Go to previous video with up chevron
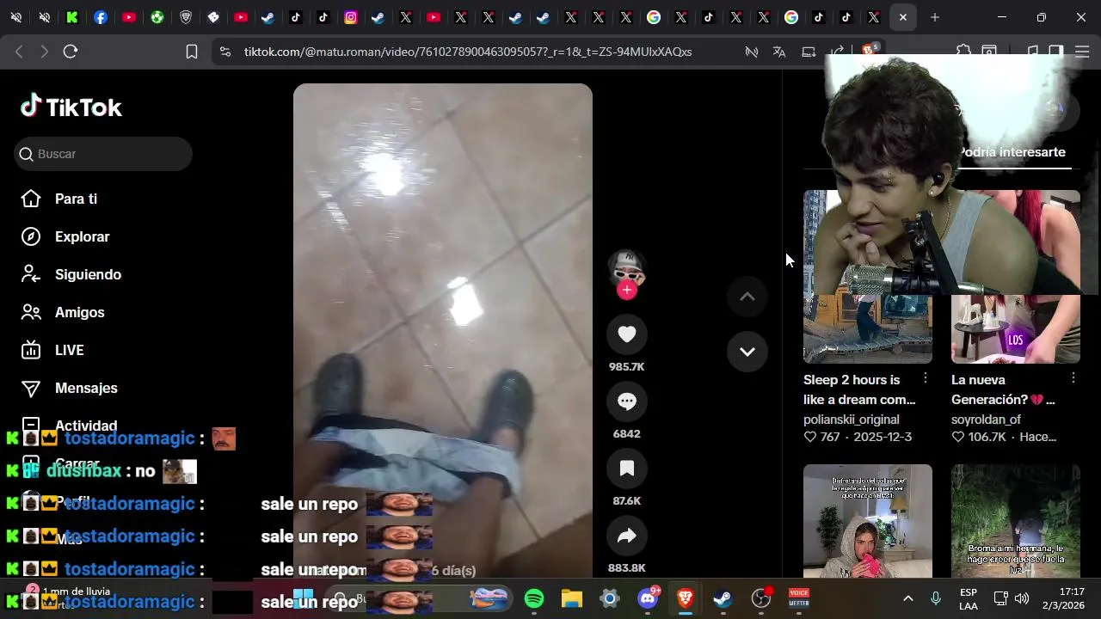The width and height of the screenshot is (1101, 619). 747,297
